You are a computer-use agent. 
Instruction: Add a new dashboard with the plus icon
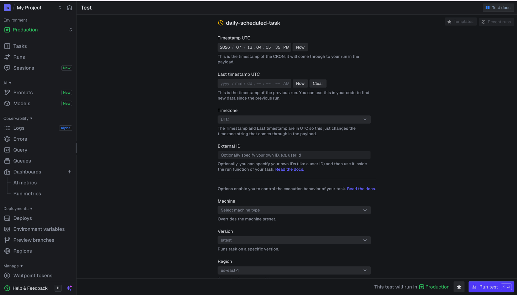pyautogui.click(x=69, y=172)
